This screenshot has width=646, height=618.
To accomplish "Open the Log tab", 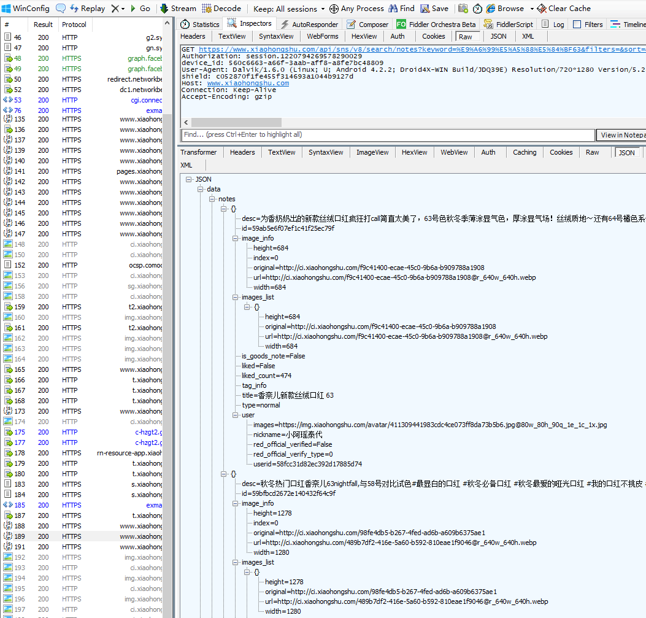I will coord(553,25).
